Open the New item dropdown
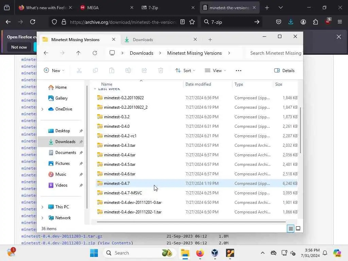 pos(54,71)
